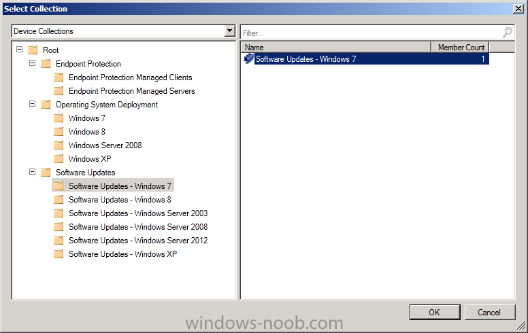Select the Windows 7 tree label
This screenshot has width=528, height=333.
coord(87,118)
